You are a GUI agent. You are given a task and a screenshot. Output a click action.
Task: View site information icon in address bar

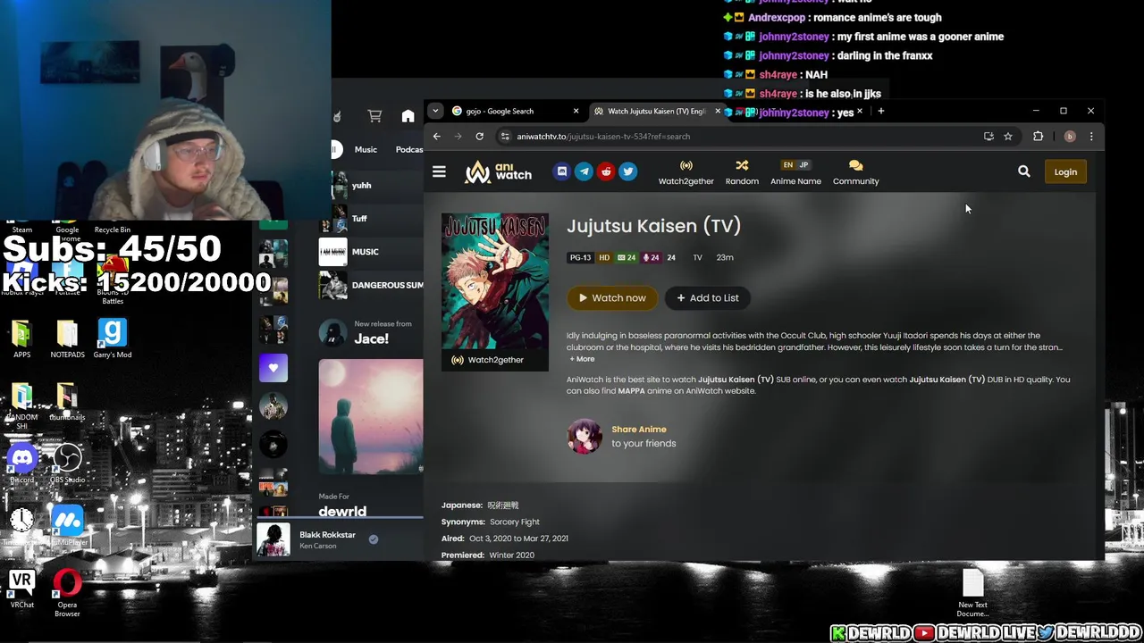(x=505, y=137)
